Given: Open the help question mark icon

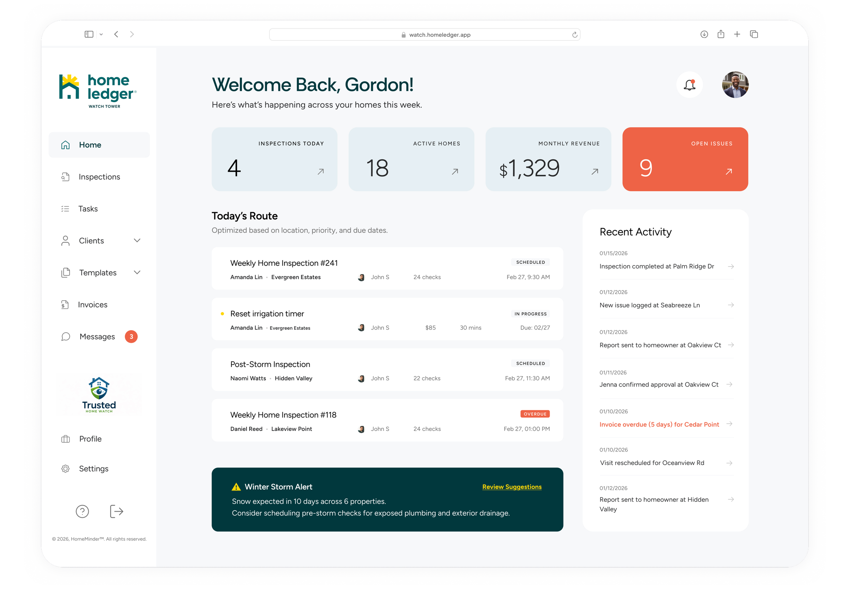Looking at the screenshot, I should (x=82, y=511).
